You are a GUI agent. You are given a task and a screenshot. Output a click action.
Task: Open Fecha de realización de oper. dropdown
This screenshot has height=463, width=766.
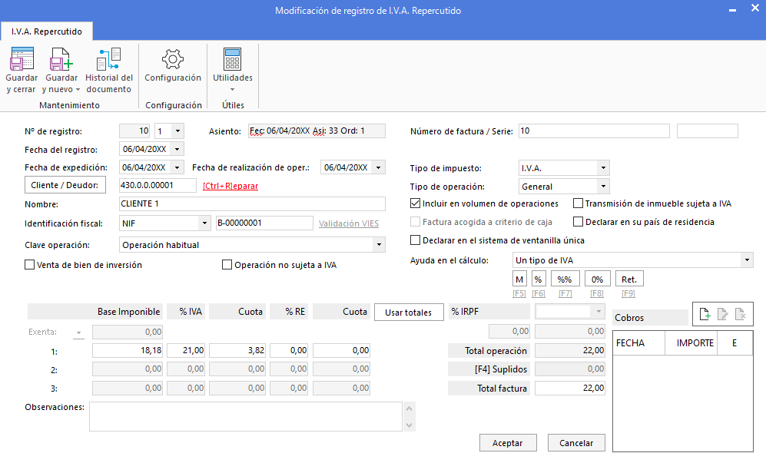point(379,167)
